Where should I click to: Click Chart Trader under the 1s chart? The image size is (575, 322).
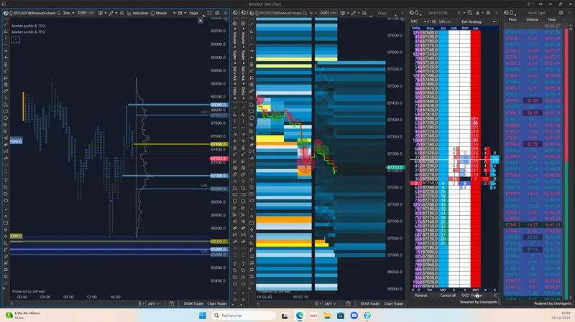tap(393, 303)
